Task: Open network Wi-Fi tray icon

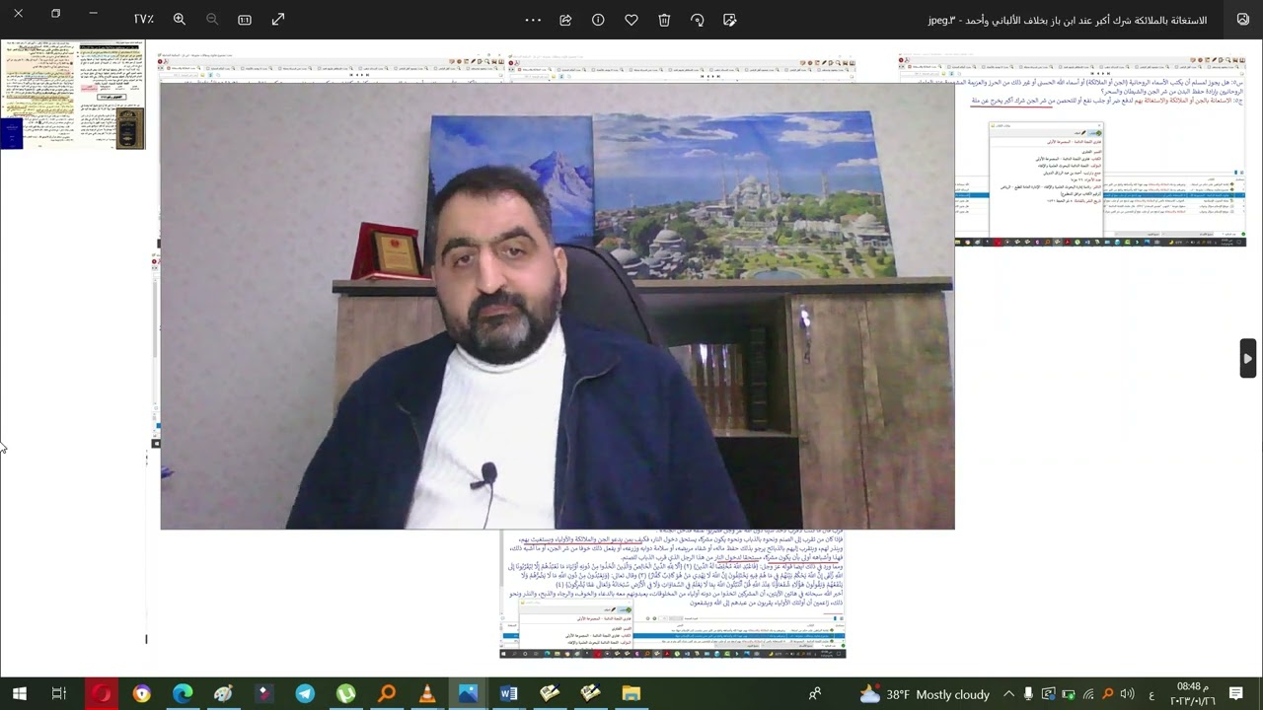Action: 1088,694
